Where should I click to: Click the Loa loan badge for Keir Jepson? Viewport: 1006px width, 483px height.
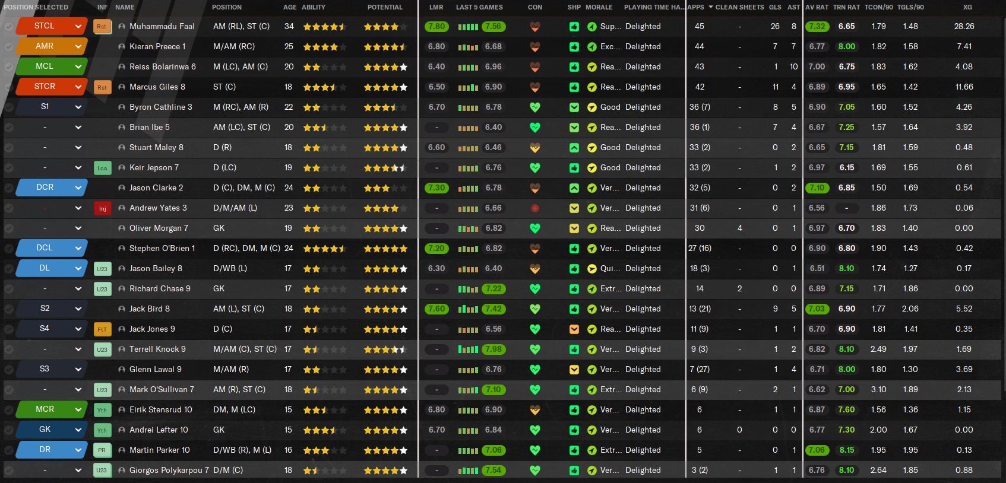tap(102, 168)
